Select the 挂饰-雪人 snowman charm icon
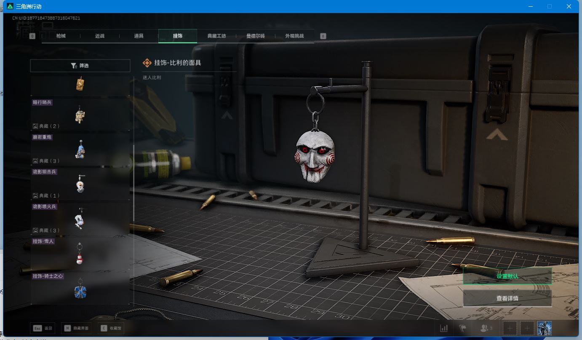The height and width of the screenshot is (340, 582). point(80,254)
